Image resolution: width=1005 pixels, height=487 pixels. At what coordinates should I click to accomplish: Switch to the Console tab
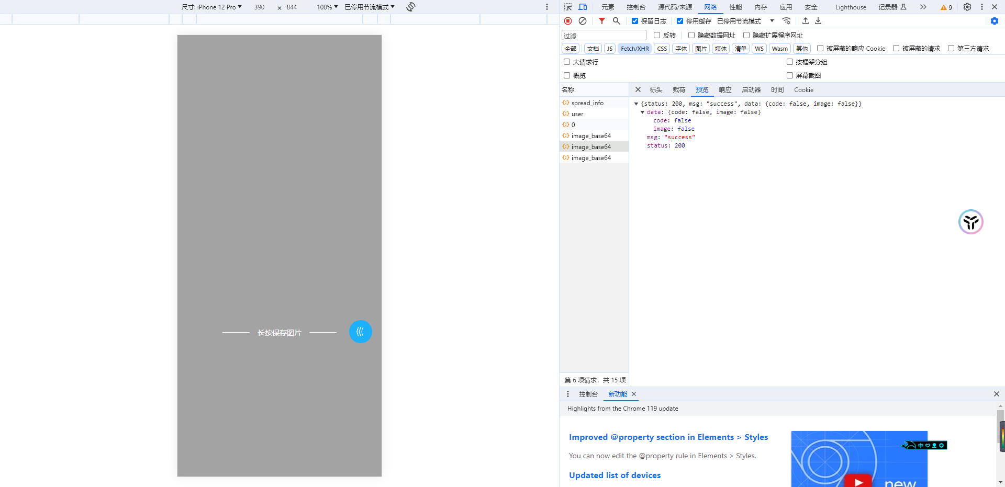[636, 7]
